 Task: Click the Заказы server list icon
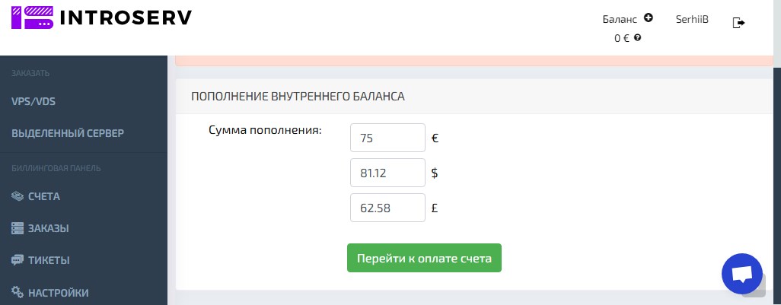[18, 228]
